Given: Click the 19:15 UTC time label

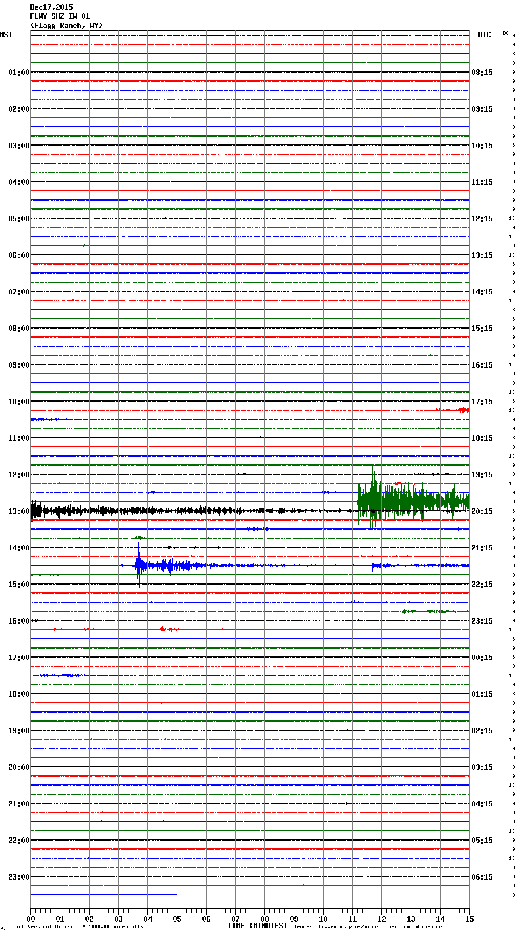Looking at the screenshot, I should pos(482,475).
